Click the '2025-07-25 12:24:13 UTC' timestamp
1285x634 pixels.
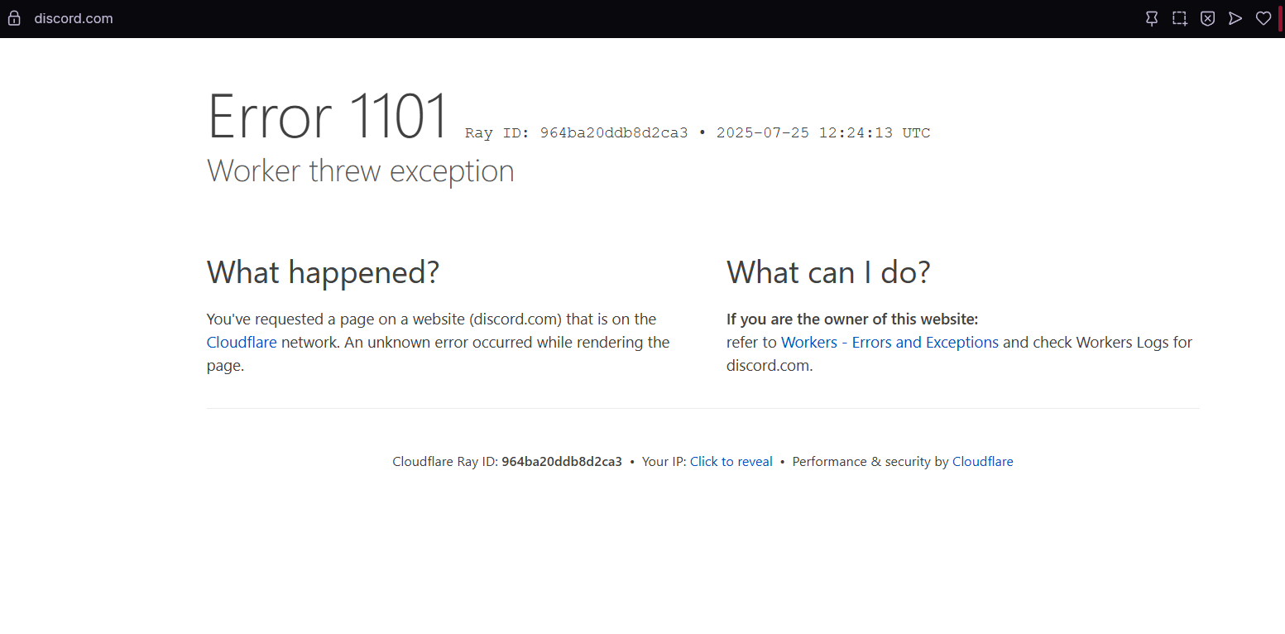coord(823,132)
